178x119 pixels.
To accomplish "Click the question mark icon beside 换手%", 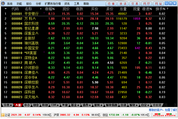I will [167, 9].
